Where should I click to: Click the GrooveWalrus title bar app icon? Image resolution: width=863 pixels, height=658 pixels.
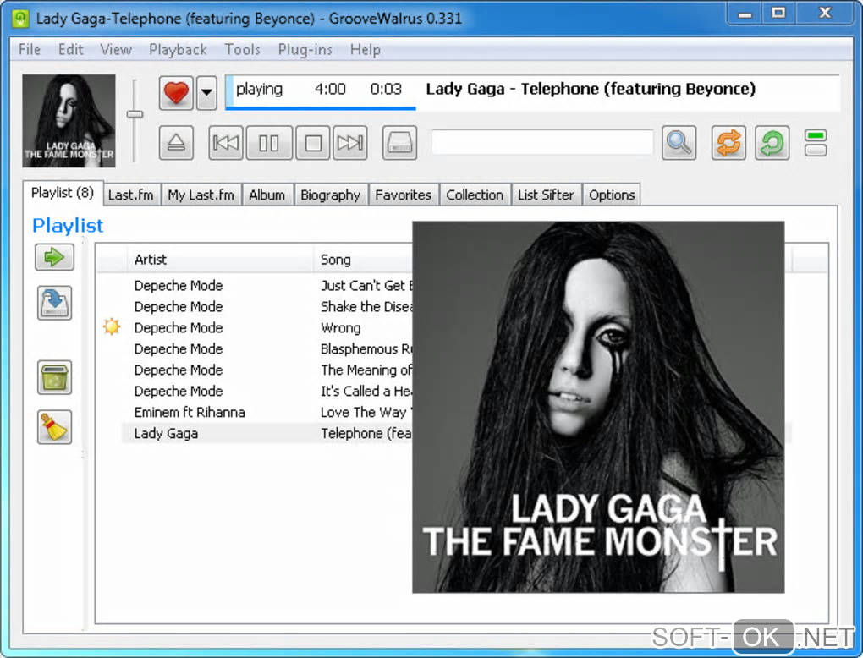[20, 18]
